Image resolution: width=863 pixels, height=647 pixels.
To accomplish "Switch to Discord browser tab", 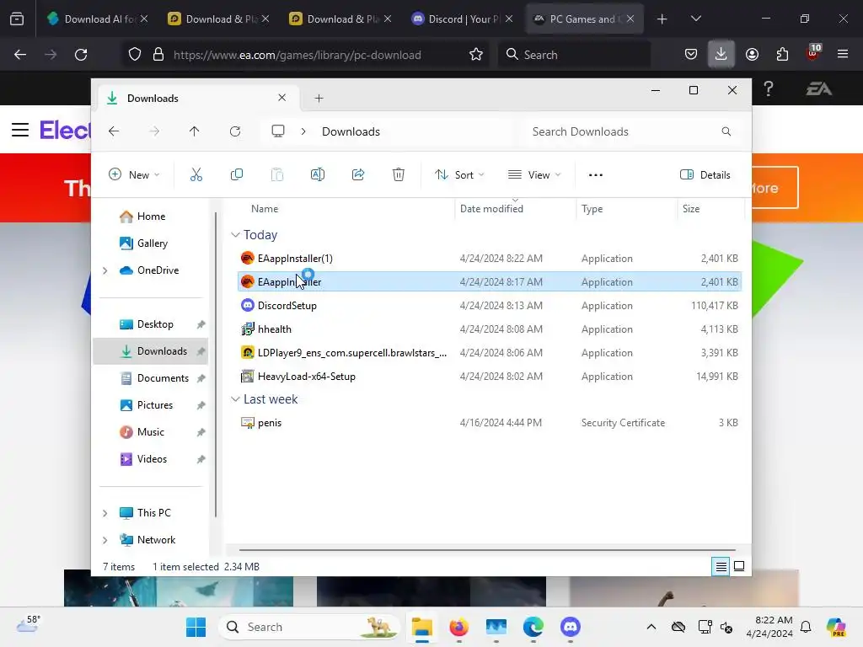I will click(463, 19).
